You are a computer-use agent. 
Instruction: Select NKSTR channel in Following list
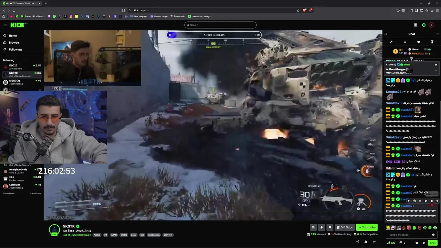(x=22, y=74)
